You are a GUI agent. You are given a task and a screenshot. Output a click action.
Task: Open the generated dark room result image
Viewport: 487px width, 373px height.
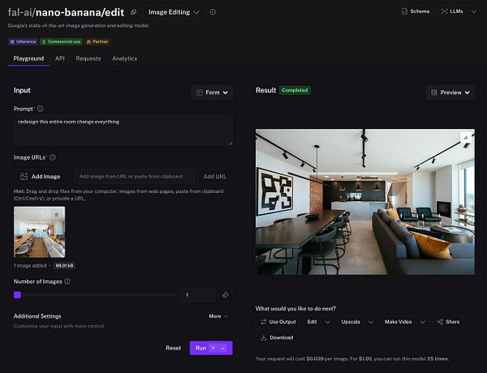pyautogui.click(x=365, y=202)
